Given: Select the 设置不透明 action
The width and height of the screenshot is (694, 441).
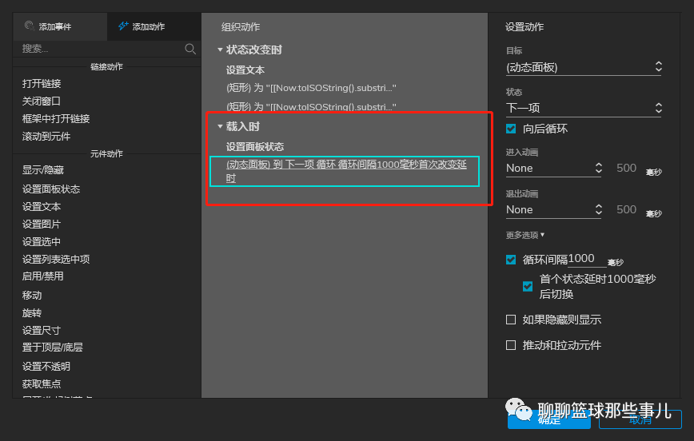Looking at the screenshot, I should pyautogui.click(x=46, y=366).
